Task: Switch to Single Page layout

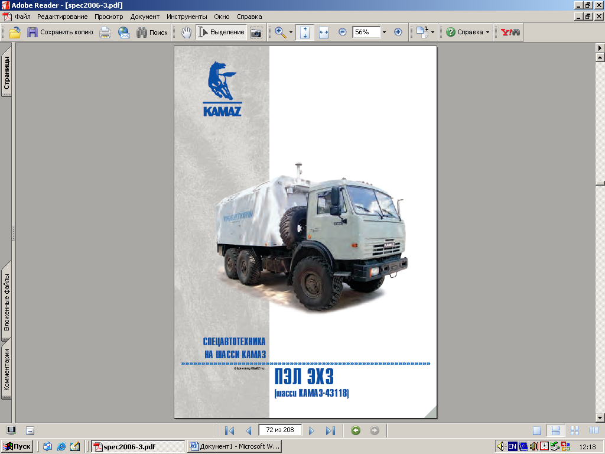Action: (x=536, y=430)
